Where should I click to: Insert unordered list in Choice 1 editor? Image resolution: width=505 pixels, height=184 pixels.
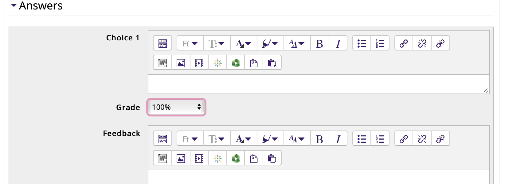362,43
